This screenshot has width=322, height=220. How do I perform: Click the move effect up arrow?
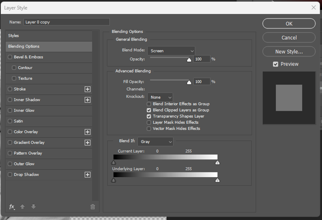tap(22, 207)
